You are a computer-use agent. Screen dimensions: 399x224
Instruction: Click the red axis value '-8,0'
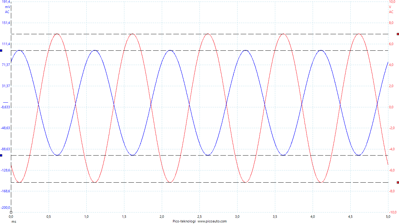(x=392, y=191)
